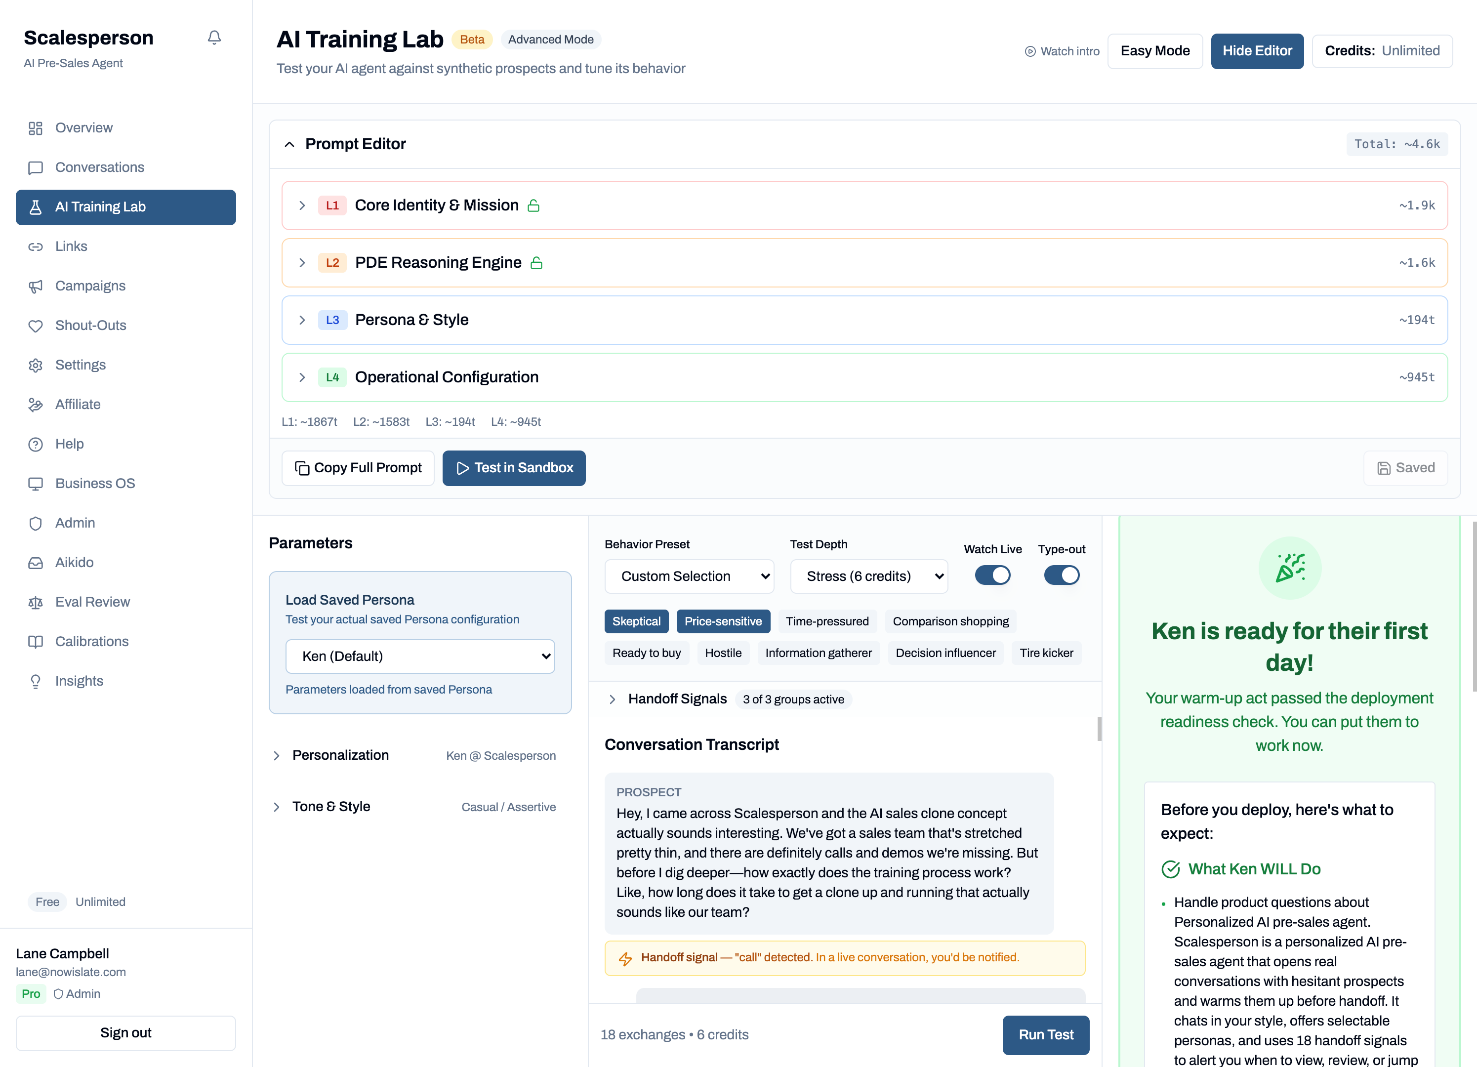
Task: Disable the Watch Live toggle
Action: [x=992, y=575]
